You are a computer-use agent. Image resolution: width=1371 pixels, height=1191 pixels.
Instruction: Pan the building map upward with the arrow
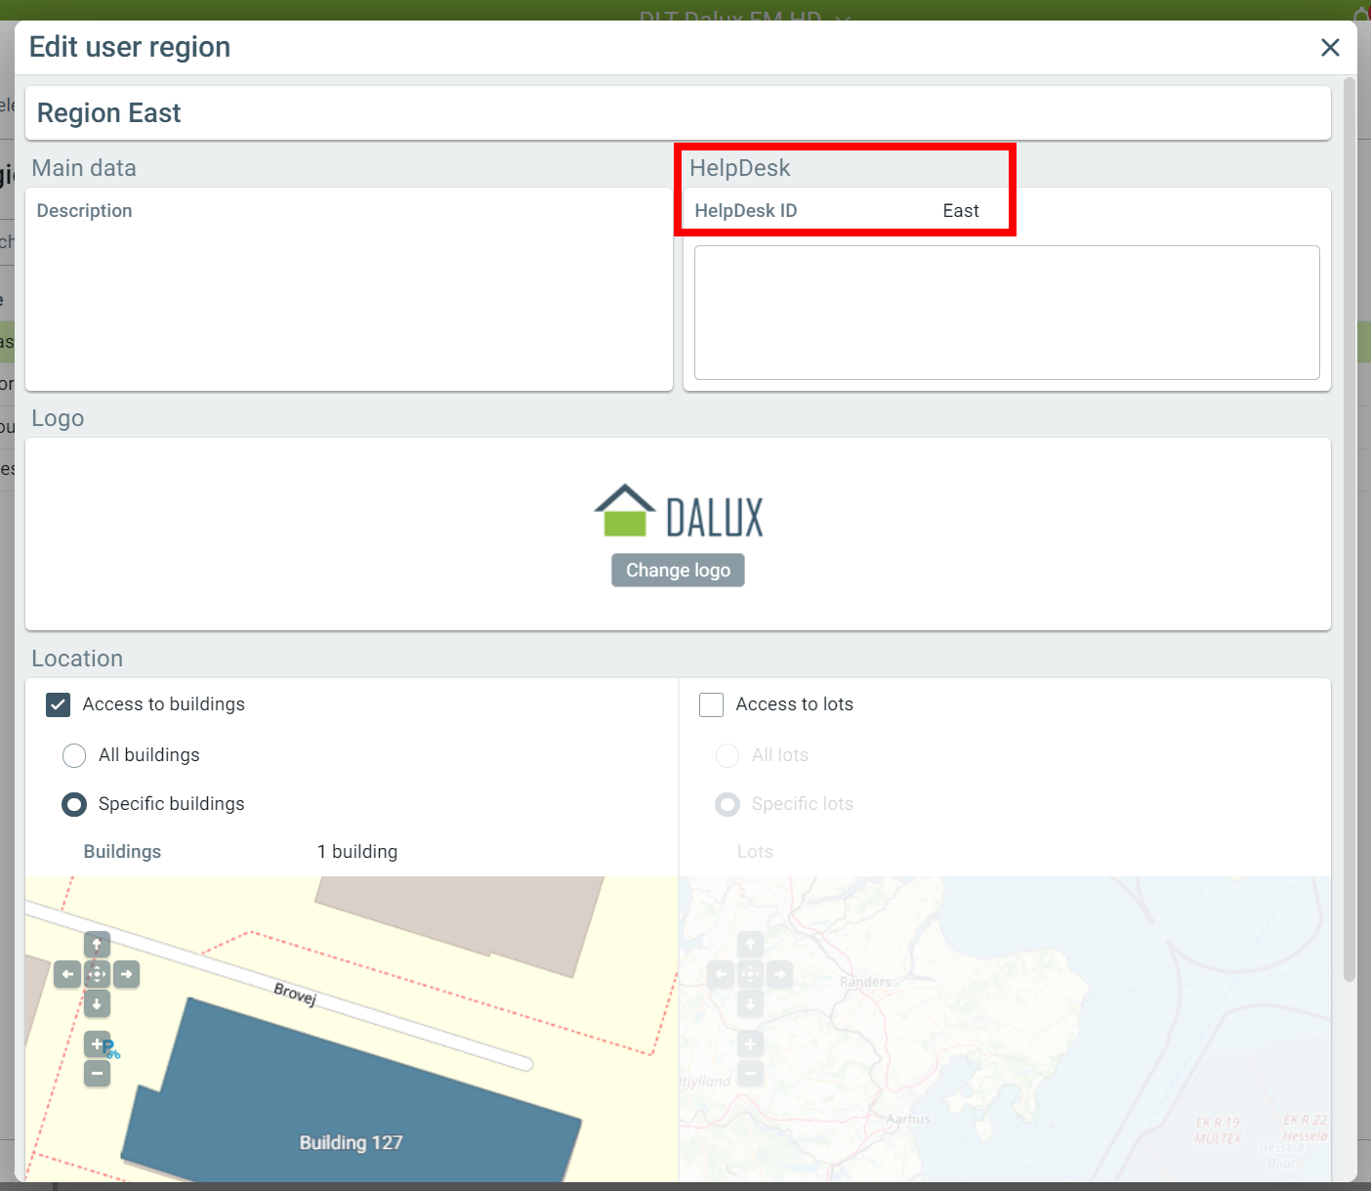click(x=97, y=944)
